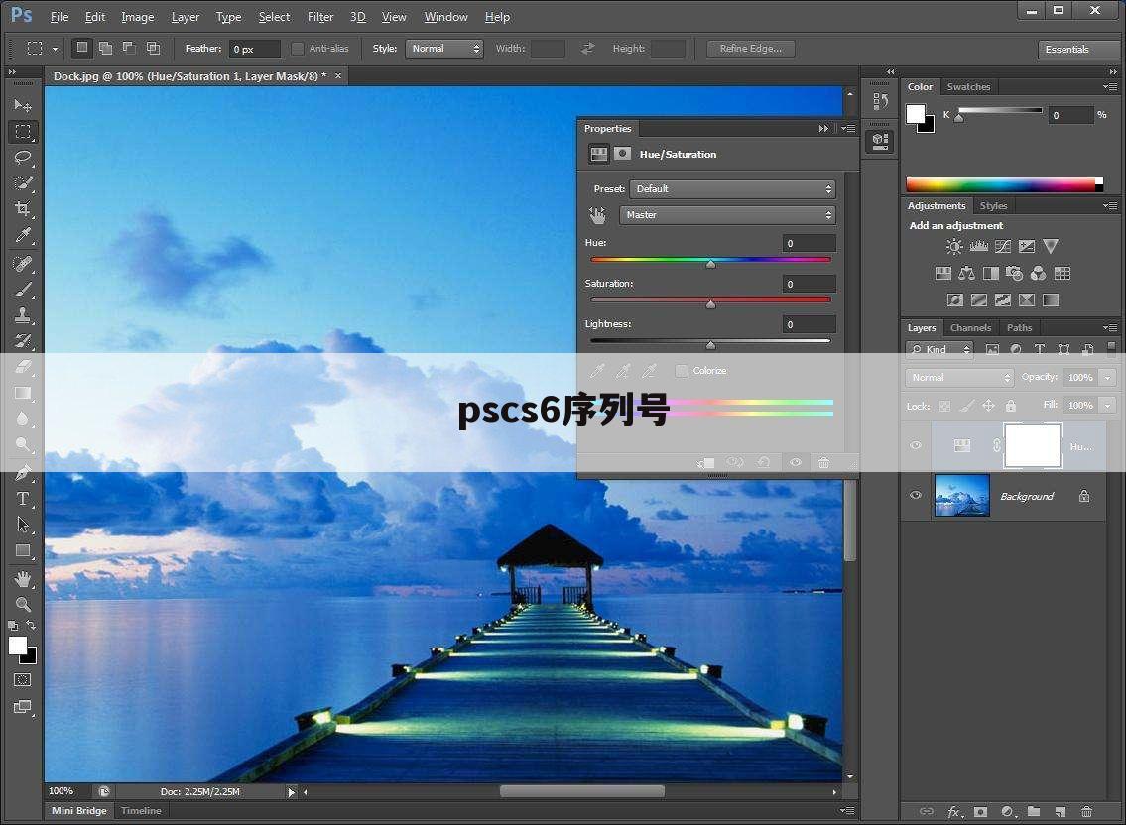Open the layer blend mode Normal dropdown

(959, 377)
